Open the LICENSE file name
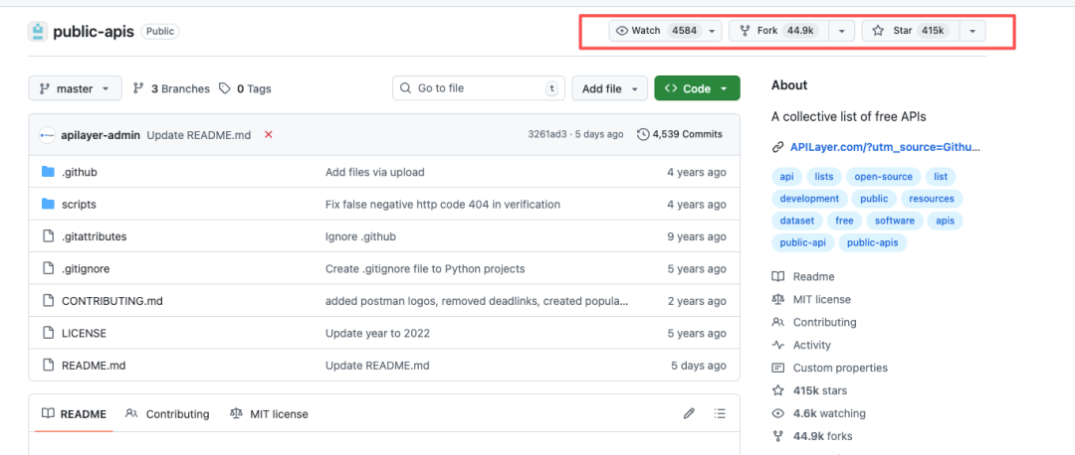Screen dimensions: 1075x455 [84, 333]
